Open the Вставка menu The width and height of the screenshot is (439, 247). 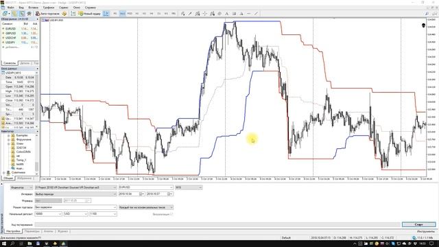tap(34, 8)
